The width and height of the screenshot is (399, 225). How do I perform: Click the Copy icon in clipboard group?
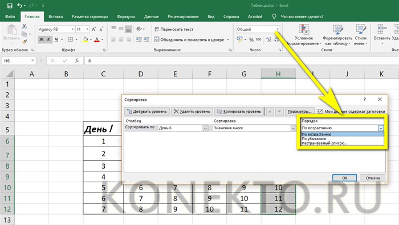tap(24, 34)
